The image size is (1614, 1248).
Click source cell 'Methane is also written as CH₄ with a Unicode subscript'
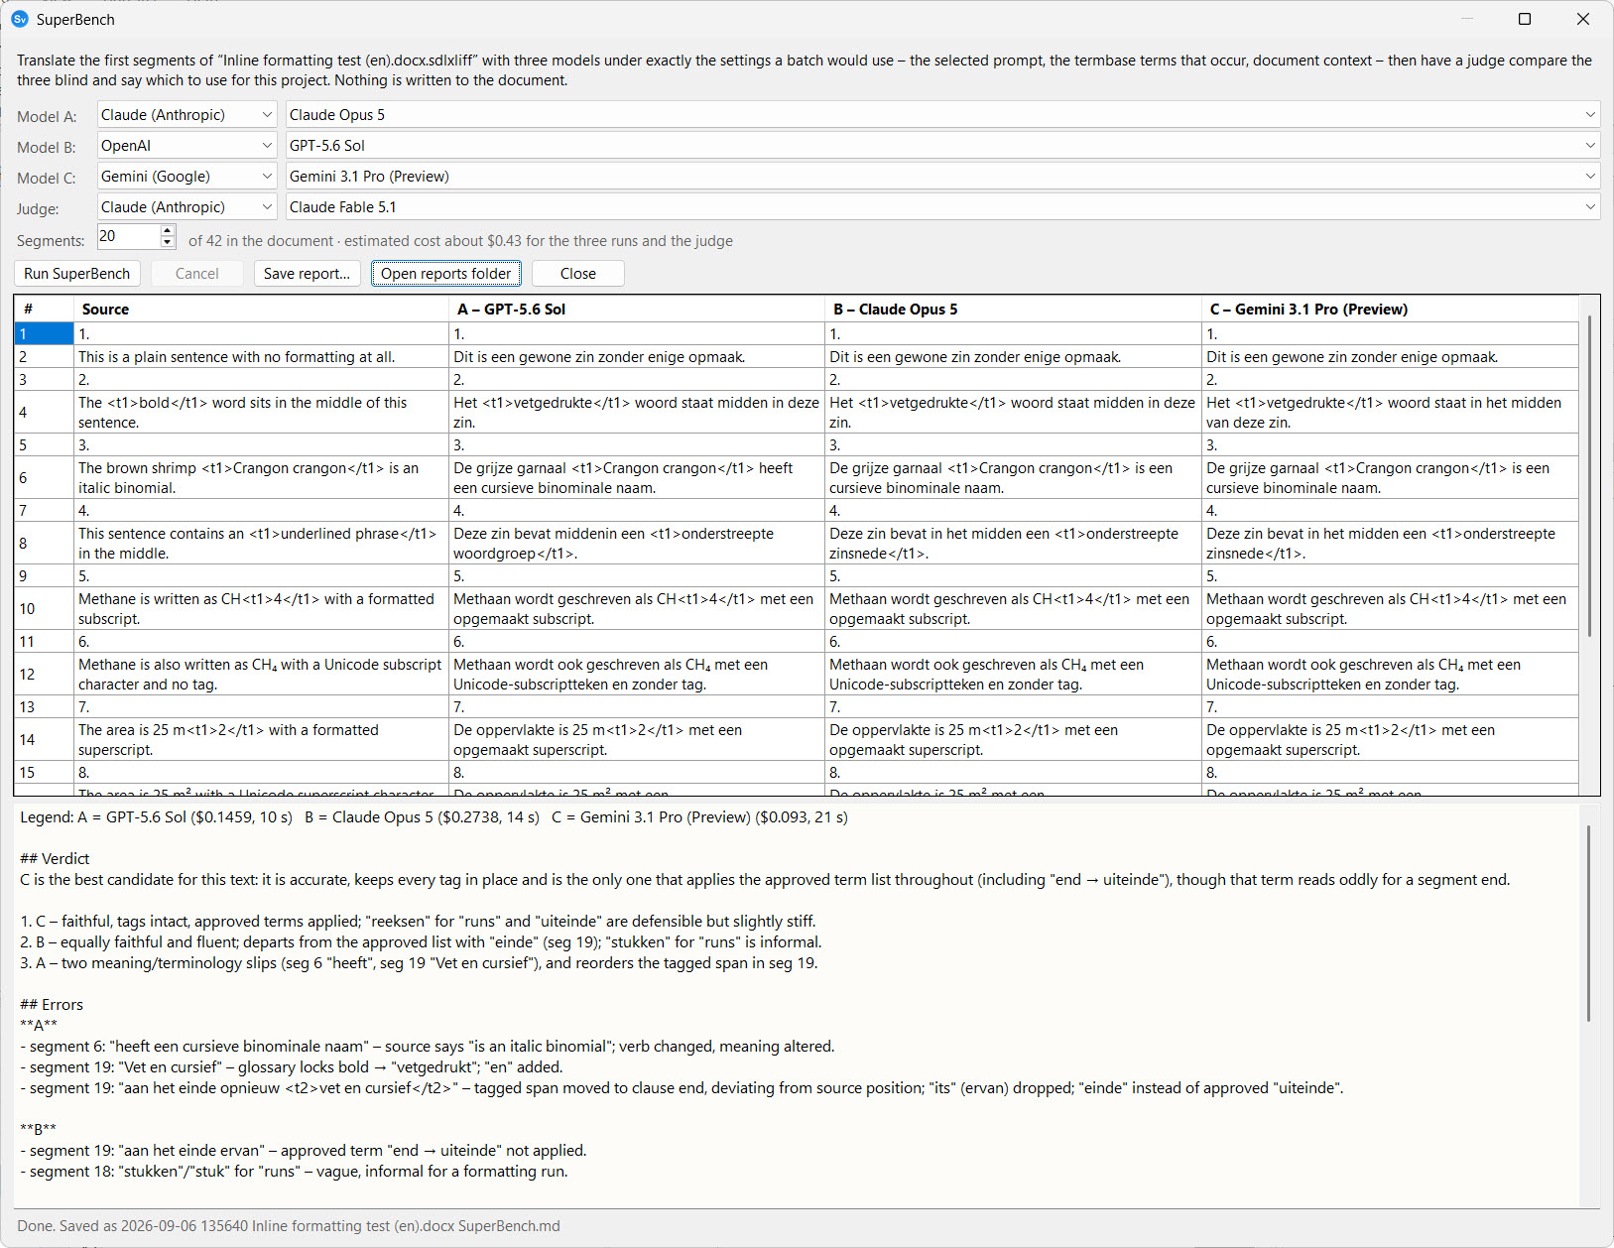point(261,675)
